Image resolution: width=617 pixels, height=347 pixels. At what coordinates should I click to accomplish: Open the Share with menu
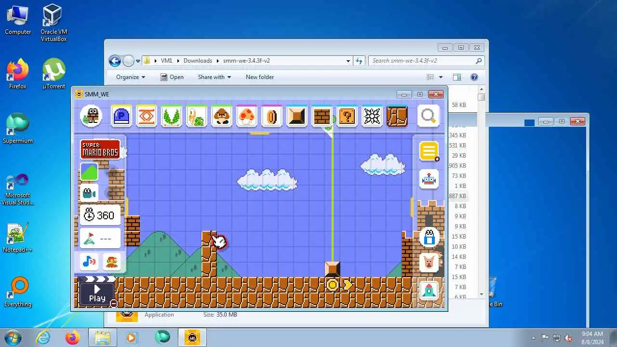(215, 77)
